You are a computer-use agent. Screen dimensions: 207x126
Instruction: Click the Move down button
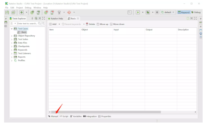[117, 24]
